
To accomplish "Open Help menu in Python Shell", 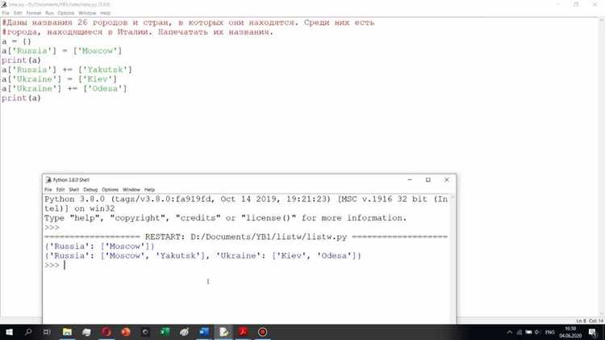I will tap(150, 190).
